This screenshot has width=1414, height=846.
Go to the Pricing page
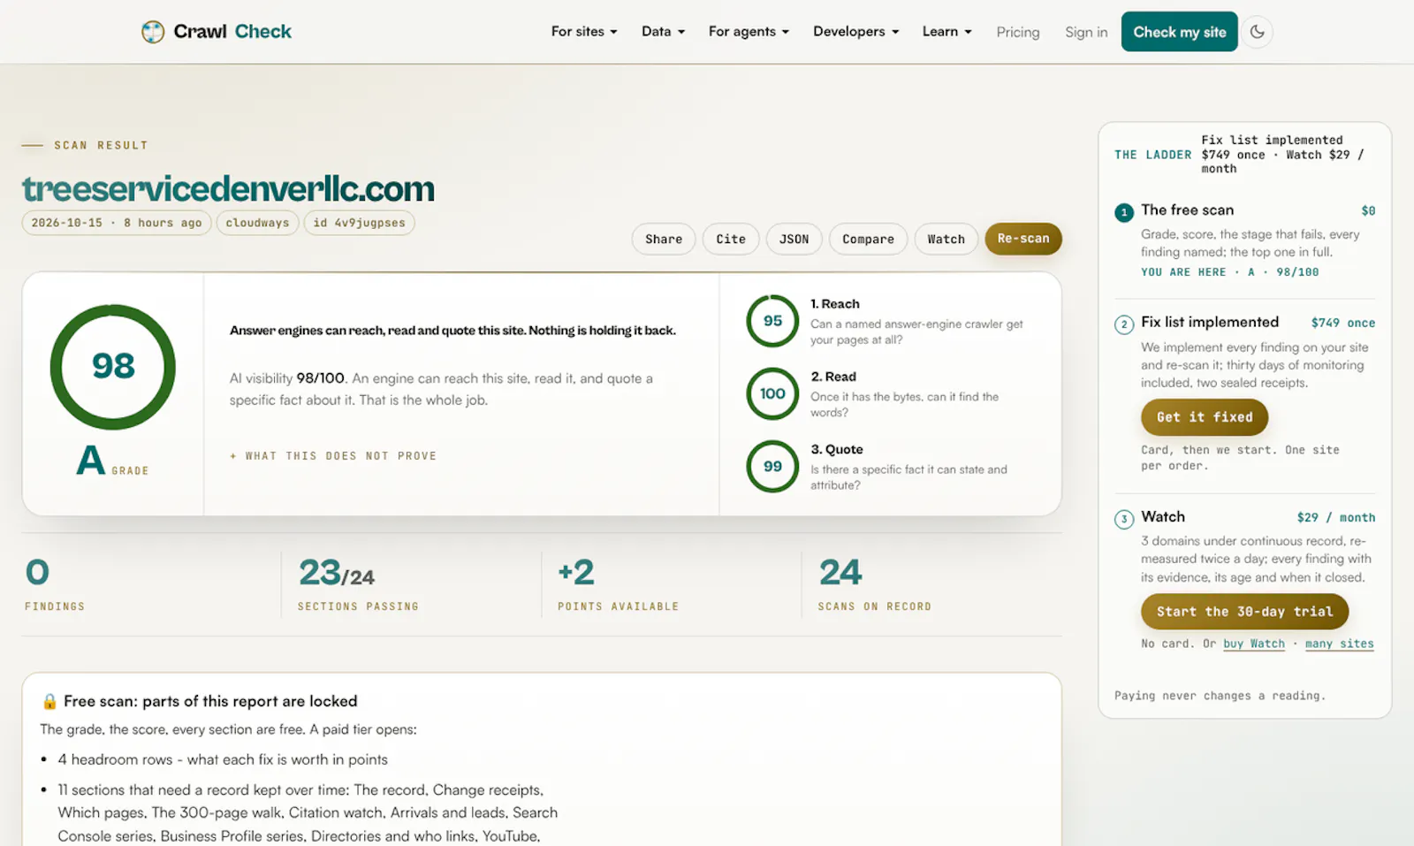[1018, 32]
